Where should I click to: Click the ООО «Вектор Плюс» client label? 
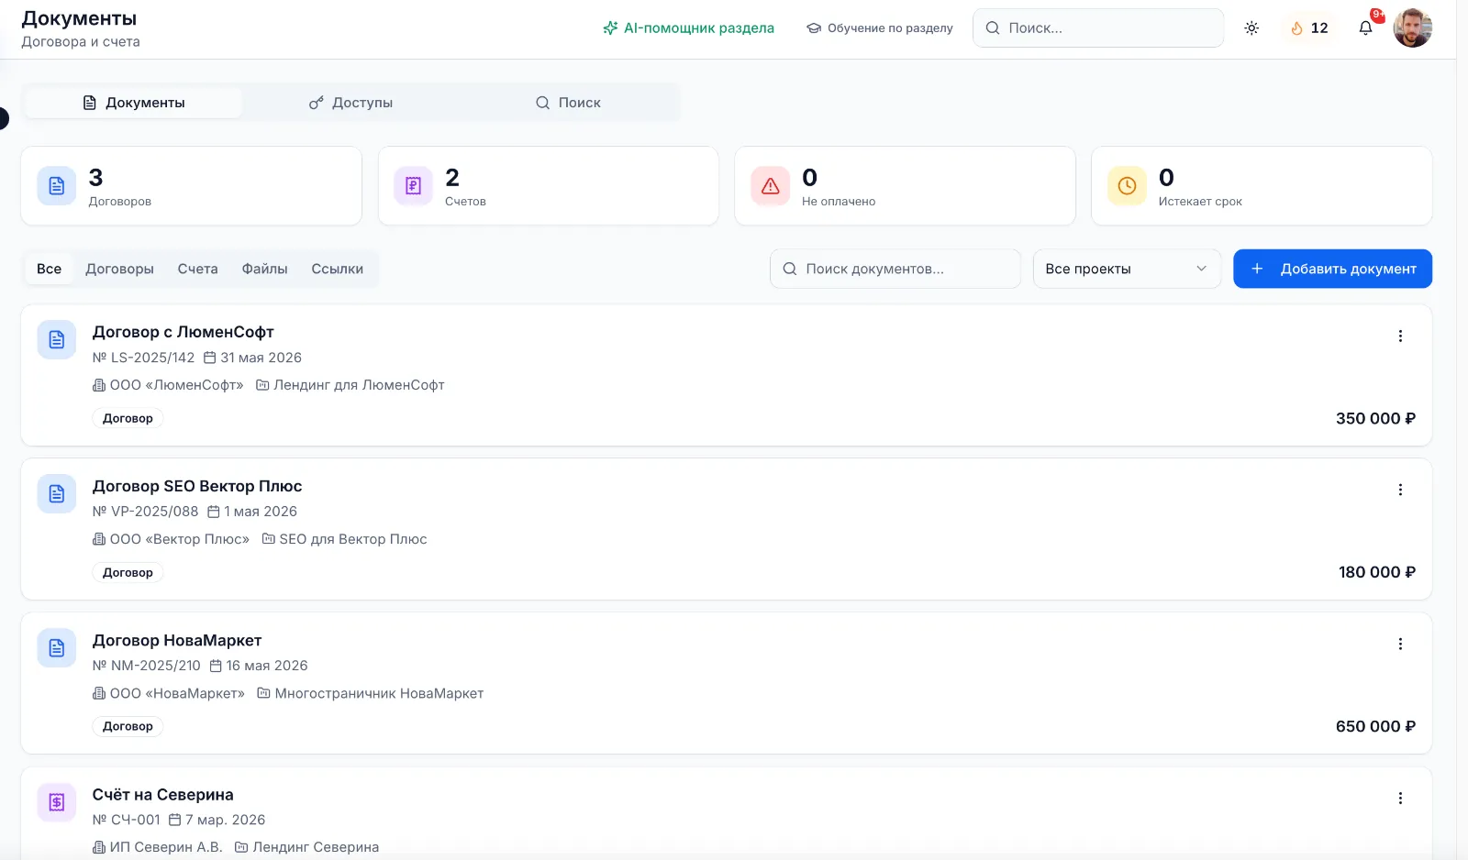(172, 539)
